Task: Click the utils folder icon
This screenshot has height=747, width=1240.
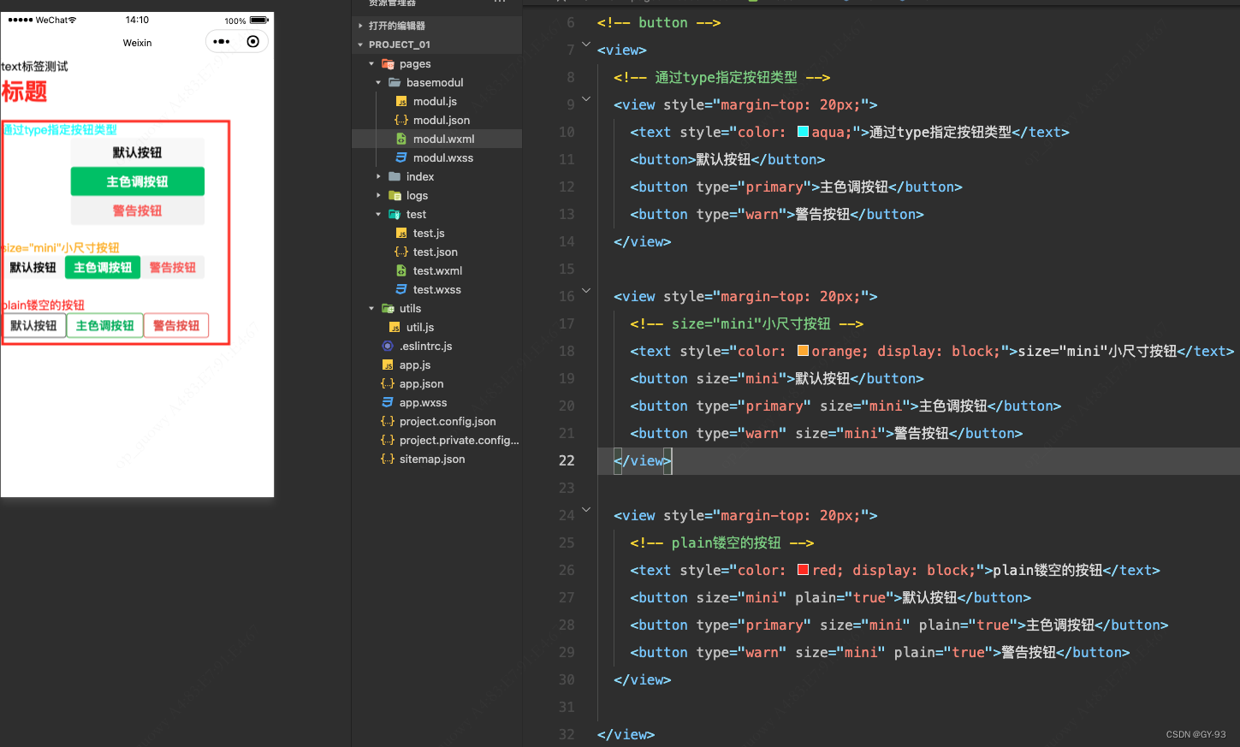Action: click(388, 308)
